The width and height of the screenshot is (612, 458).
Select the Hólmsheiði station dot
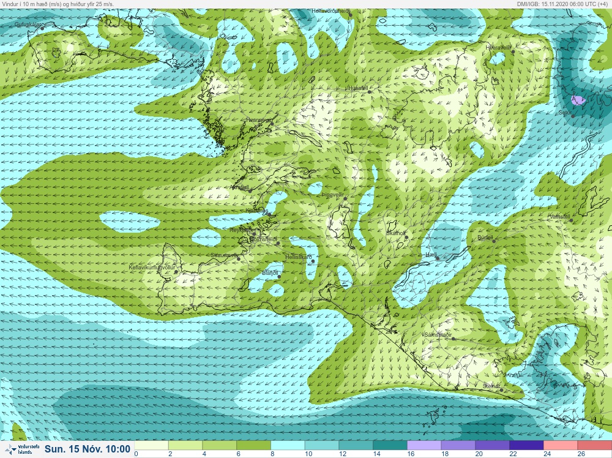pyautogui.click(x=278, y=243)
